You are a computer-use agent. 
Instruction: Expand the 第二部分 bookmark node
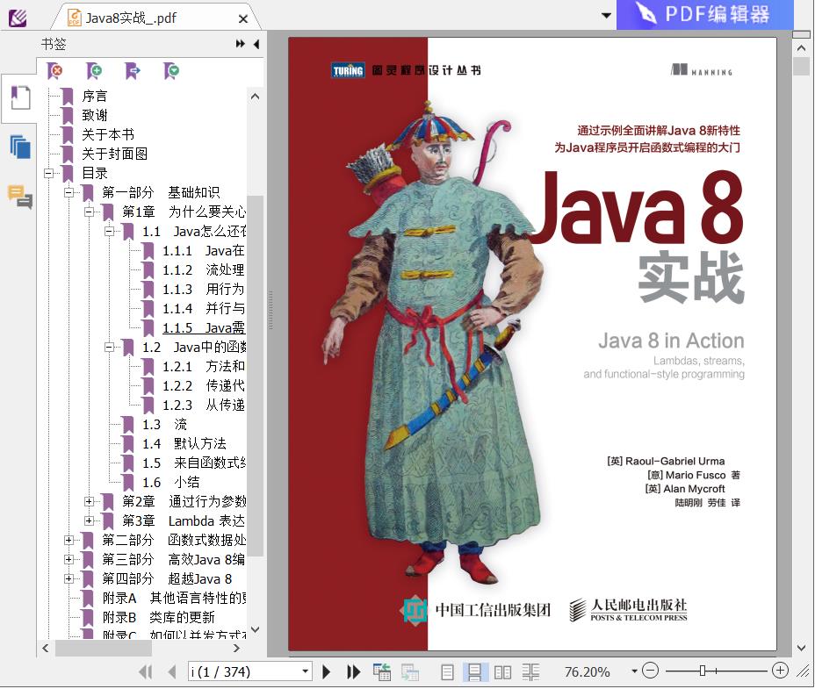pyautogui.click(x=69, y=540)
